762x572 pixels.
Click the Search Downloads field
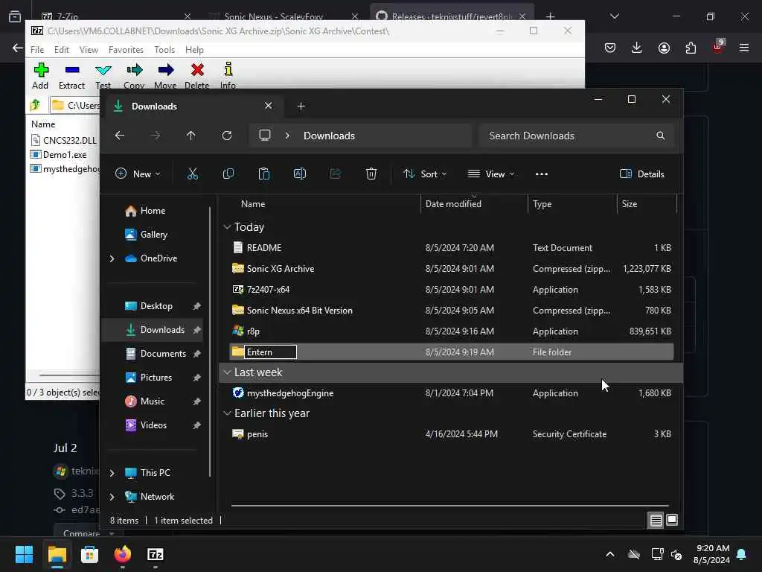pyautogui.click(x=577, y=136)
